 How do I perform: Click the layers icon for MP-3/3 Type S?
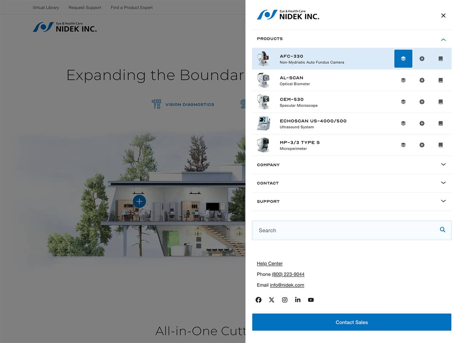point(403,145)
